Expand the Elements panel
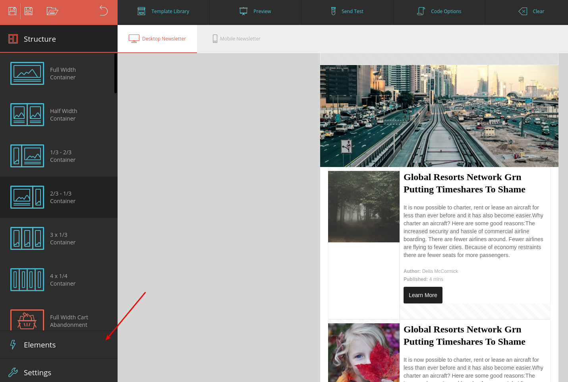 59,345
